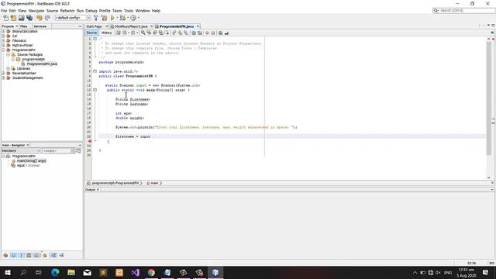Open the Navigate menu
496x279 pixels.
[x=36, y=11]
